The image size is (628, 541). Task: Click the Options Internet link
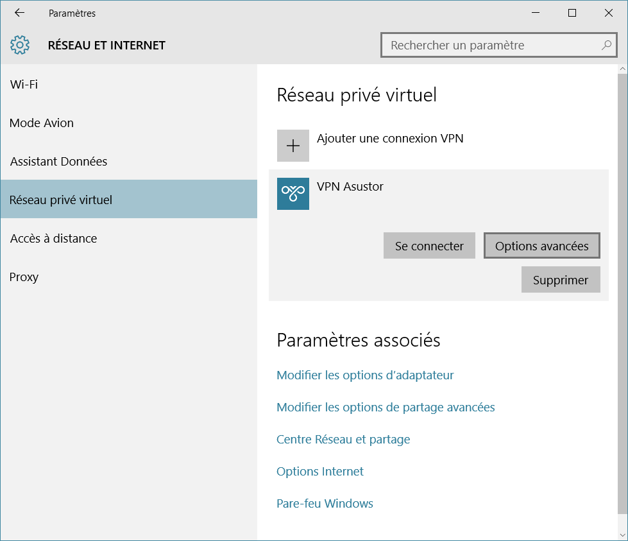(320, 471)
